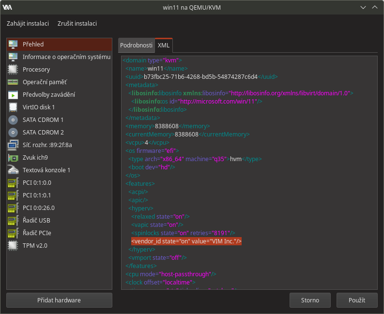The width and height of the screenshot is (384, 314).
Task: Click the vcpu 4 line
Action: [x=147, y=143]
